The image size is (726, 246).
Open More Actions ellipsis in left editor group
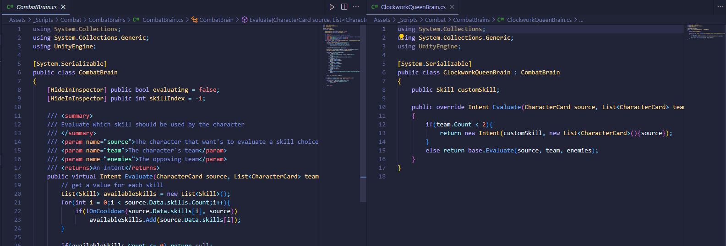356,7
